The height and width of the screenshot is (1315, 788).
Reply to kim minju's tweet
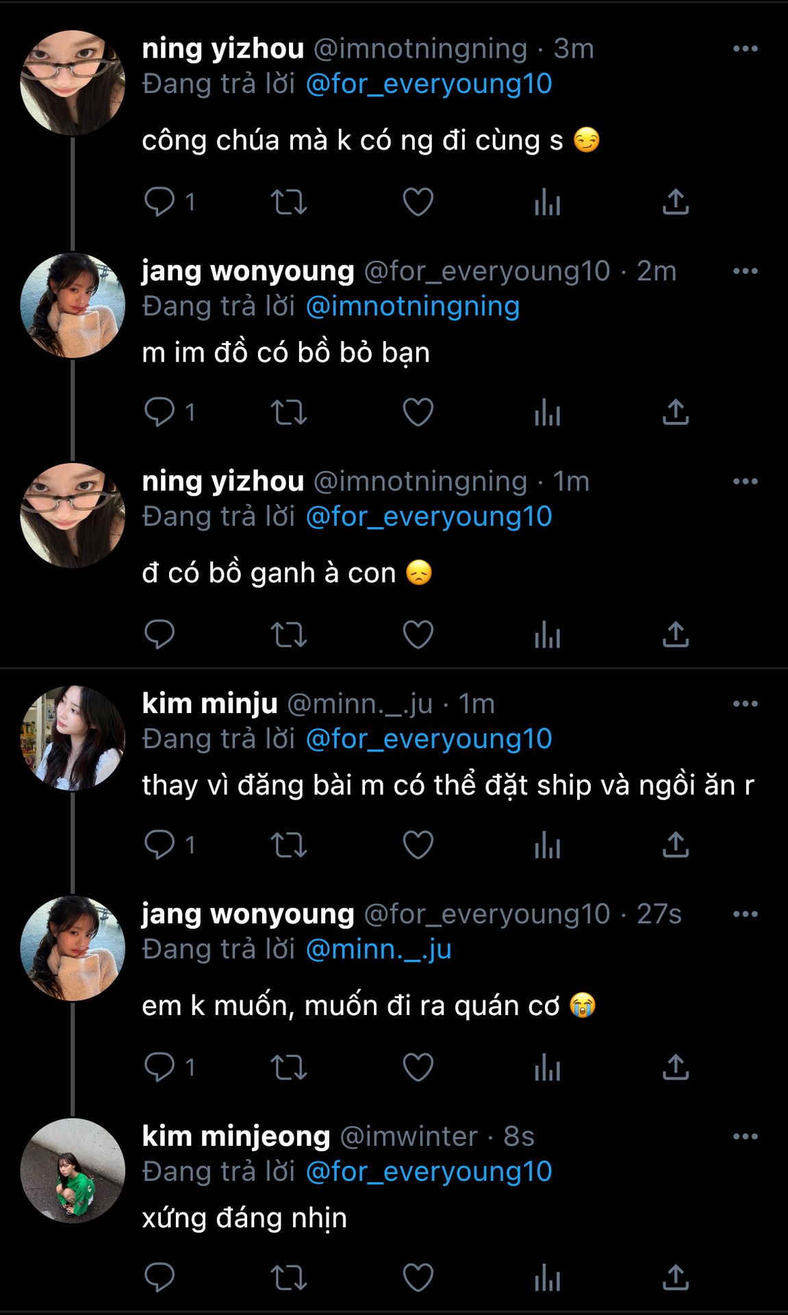[x=160, y=844]
